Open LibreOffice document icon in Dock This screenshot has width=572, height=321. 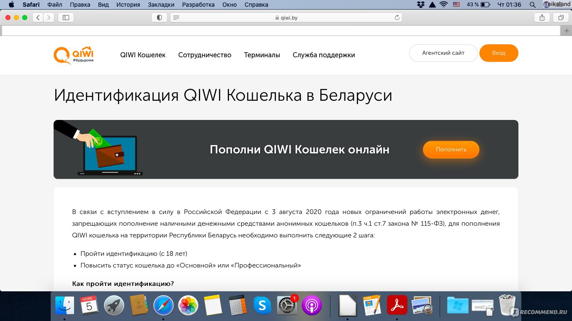pos(348,305)
